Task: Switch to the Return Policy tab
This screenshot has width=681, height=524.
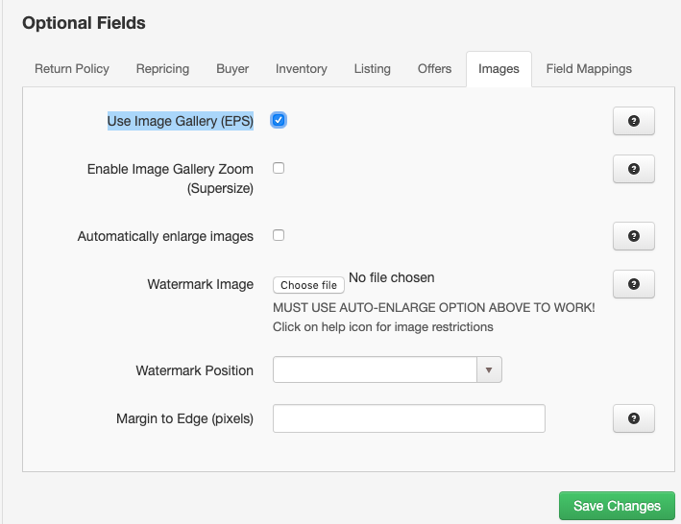Action: point(72,69)
